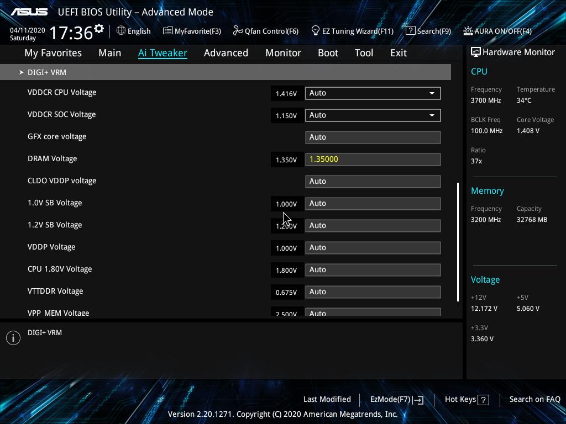Open MyFavorite(F3) from the top bar
Screen dimensions: 566x424
tap(192, 31)
